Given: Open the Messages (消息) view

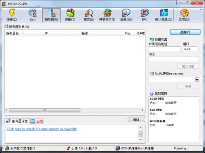Looking at the screenshot, I should click(x=126, y=15).
